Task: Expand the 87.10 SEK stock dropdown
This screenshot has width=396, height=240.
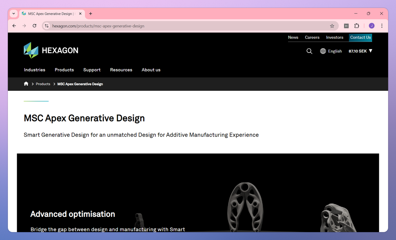Action: (x=360, y=51)
